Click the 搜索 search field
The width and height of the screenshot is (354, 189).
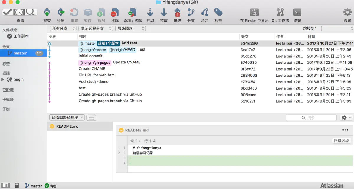pyautogui.click(x=311, y=118)
